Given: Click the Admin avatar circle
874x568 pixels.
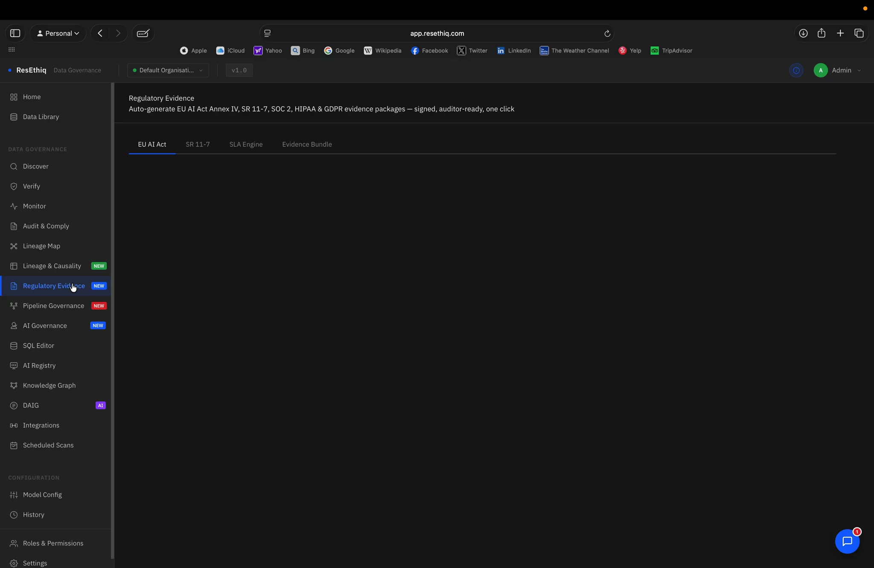Looking at the screenshot, I should coord(820,70).
